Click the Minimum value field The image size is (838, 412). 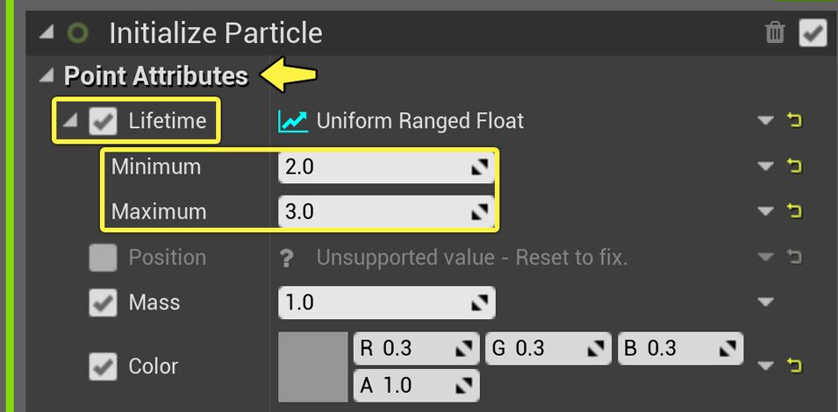pos(373,167)
